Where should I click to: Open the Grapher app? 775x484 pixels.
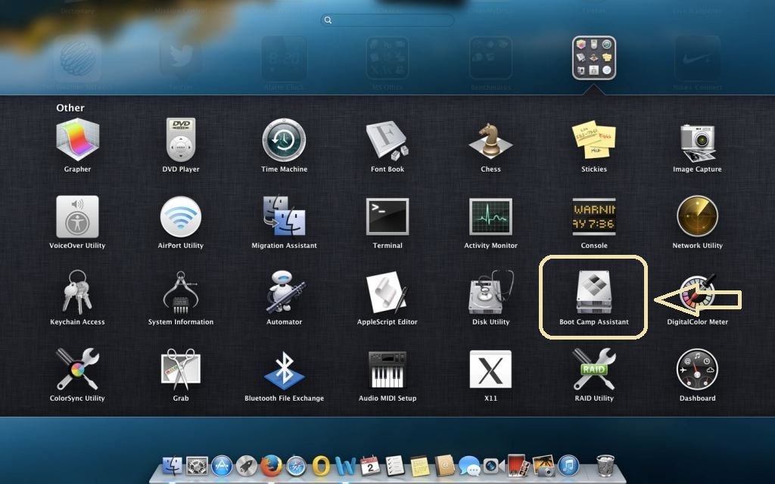77,141
